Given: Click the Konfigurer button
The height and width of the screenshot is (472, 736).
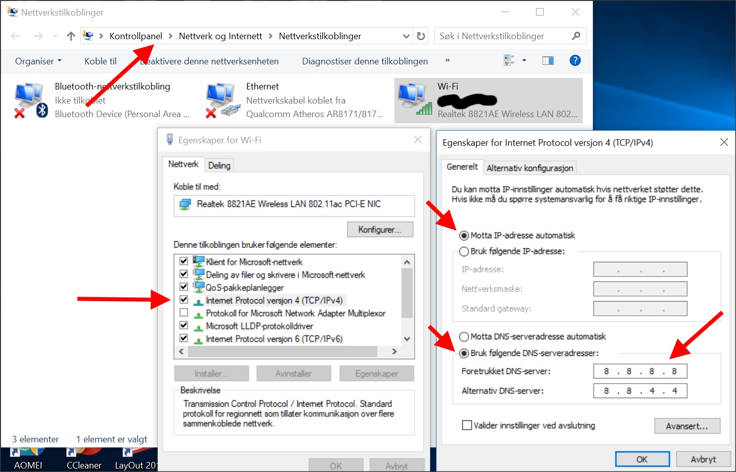Looking at the screenshot, I should point(380,229).
